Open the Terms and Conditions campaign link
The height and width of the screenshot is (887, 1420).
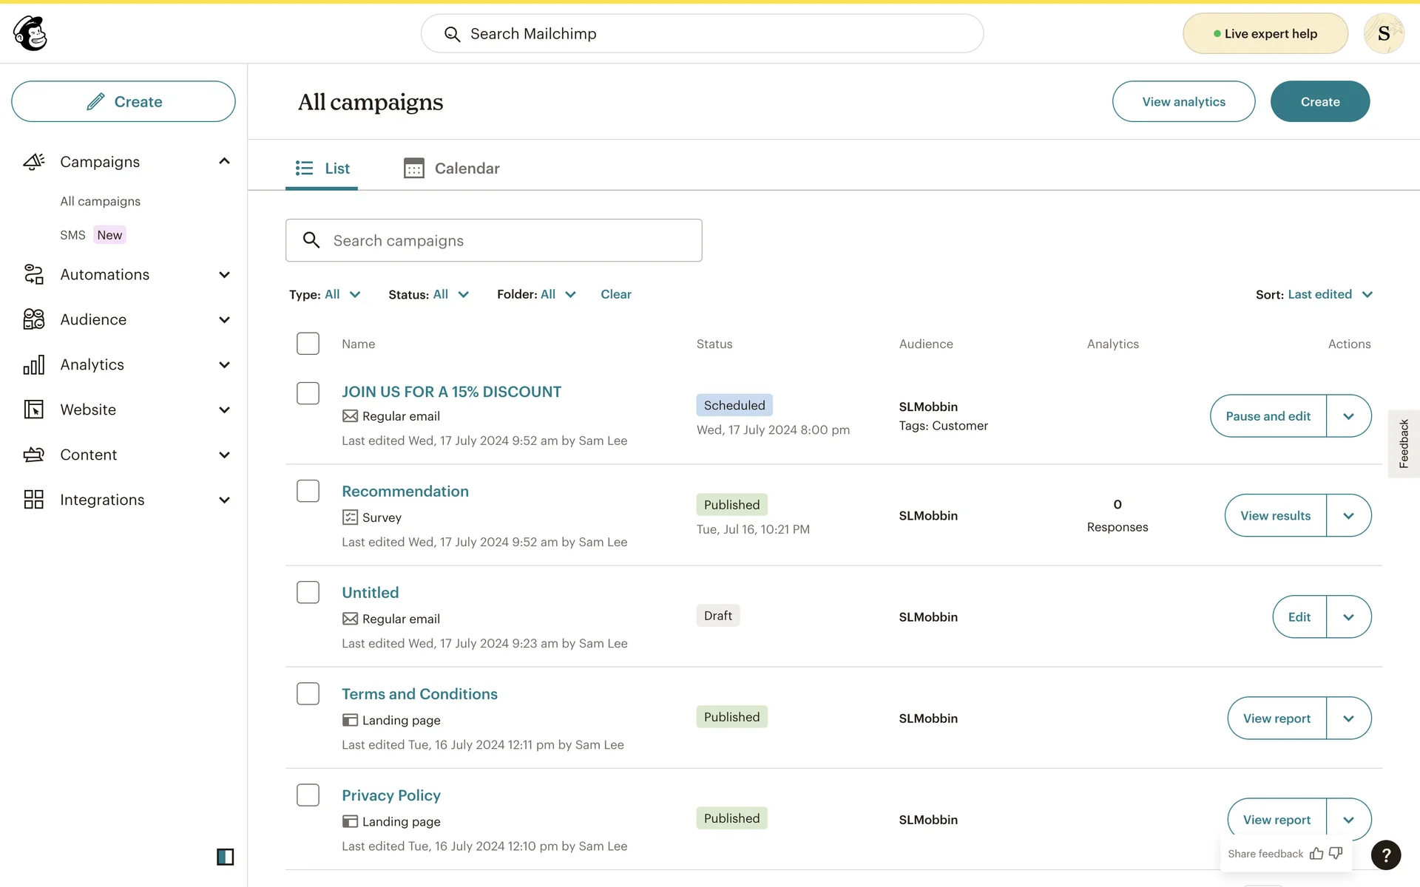click(x=419, y=694)
